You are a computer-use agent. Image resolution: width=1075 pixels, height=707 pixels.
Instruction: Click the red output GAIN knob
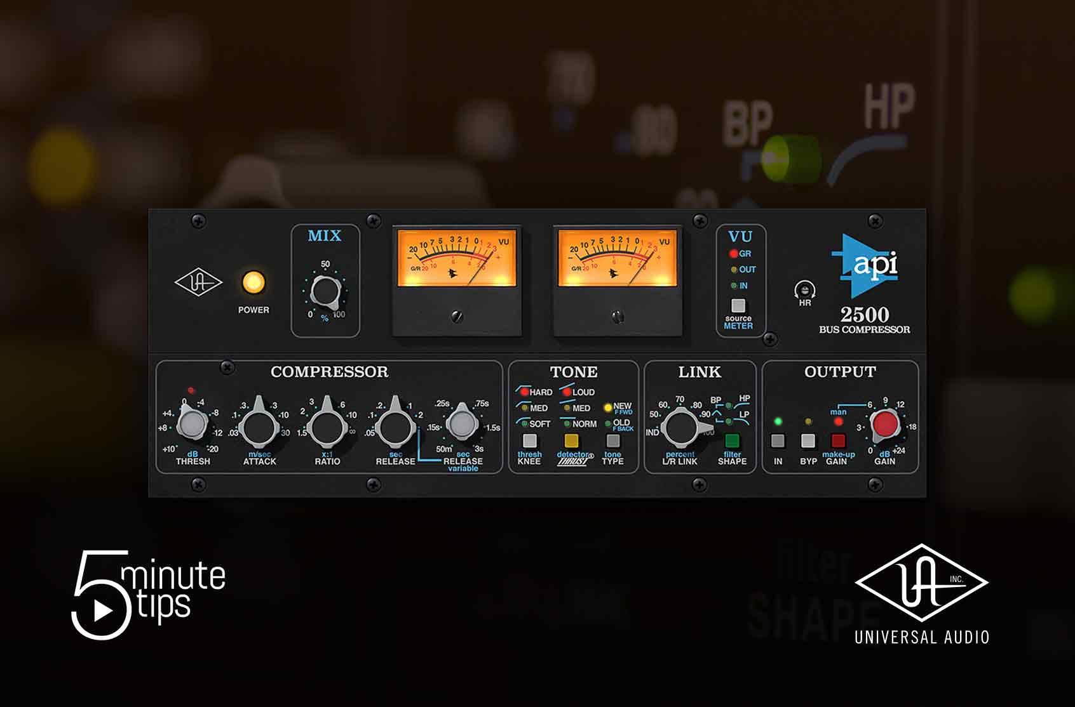pyautogui.click(x=884, y=425)
